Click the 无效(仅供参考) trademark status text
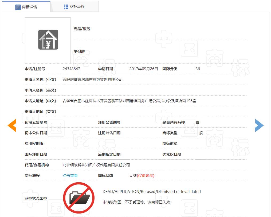The height and width of the screenshot is (217, 271). click(x=142, y=176)
